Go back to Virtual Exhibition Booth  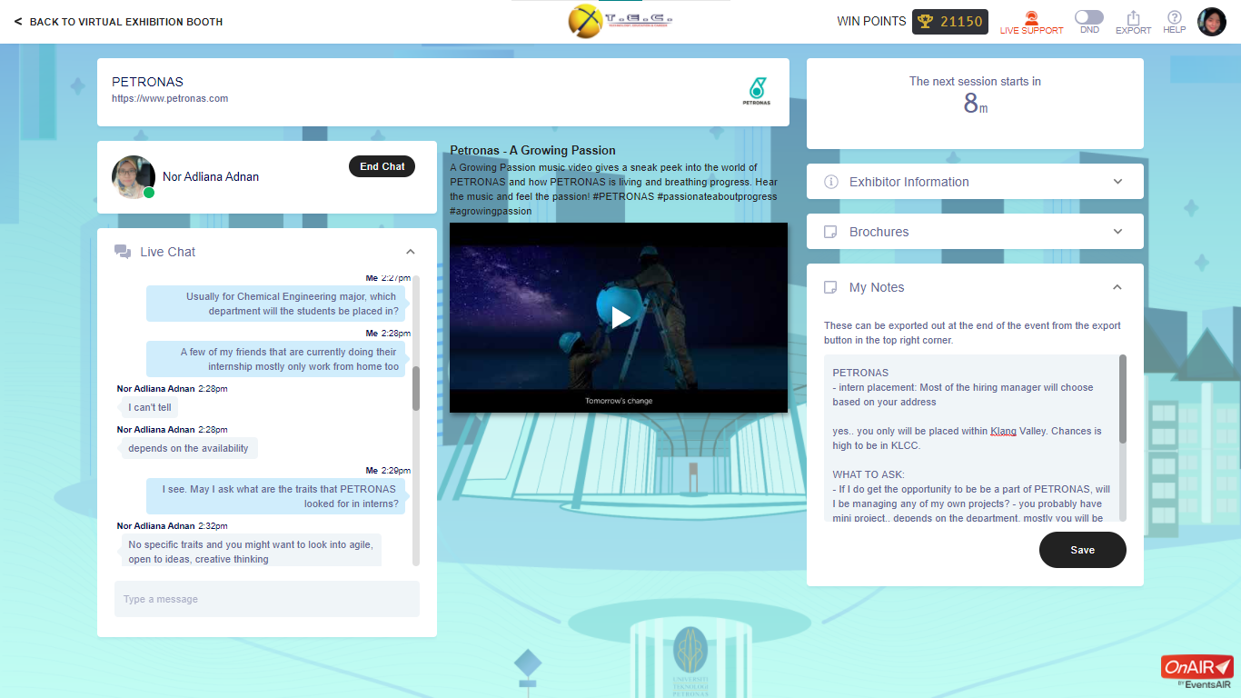click(119, 22)
